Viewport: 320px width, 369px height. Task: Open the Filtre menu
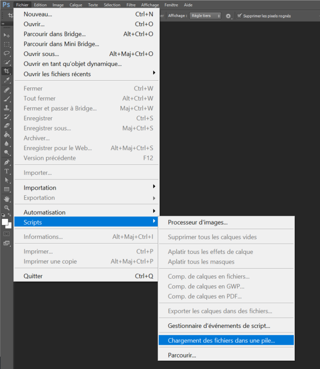pyautogui.click(x=131, y=5)
